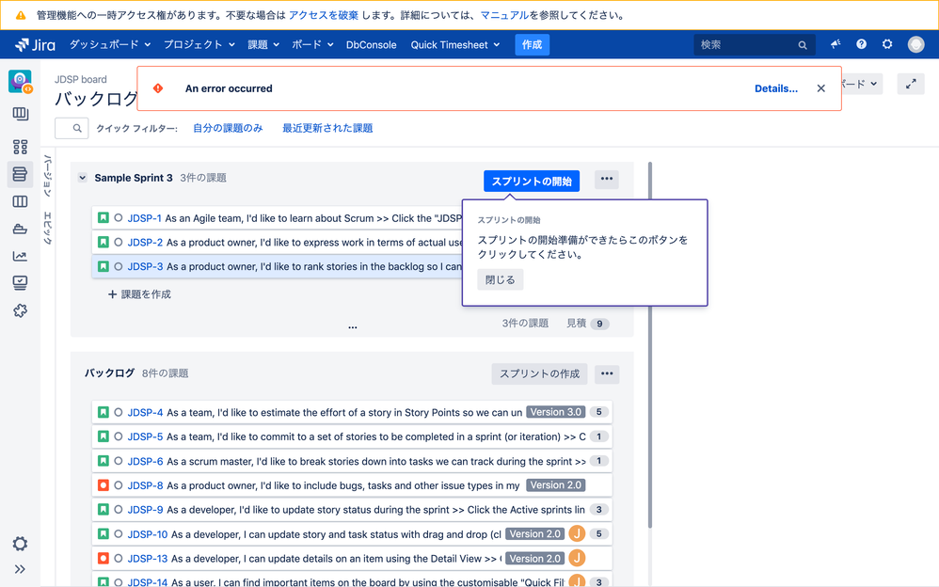Open the user profile avatar menu
The width and height of the screenshot is (939, 587).
point(915,44)
